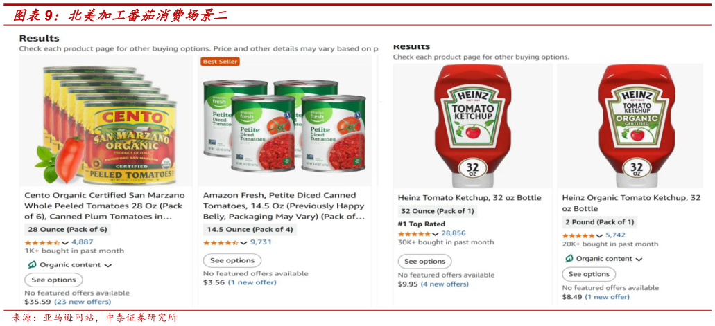The height and width of the screenshot is (326, 715).
Task: Click the Best Seller badge
Action: point(220,62)
